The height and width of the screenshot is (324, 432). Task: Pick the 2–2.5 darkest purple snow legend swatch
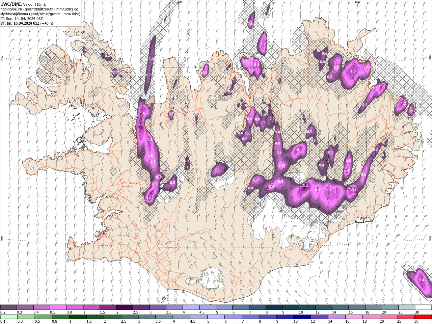point(124,307)
